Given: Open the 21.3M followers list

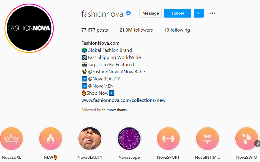Looking at the screenshot, I should [136, 30].
